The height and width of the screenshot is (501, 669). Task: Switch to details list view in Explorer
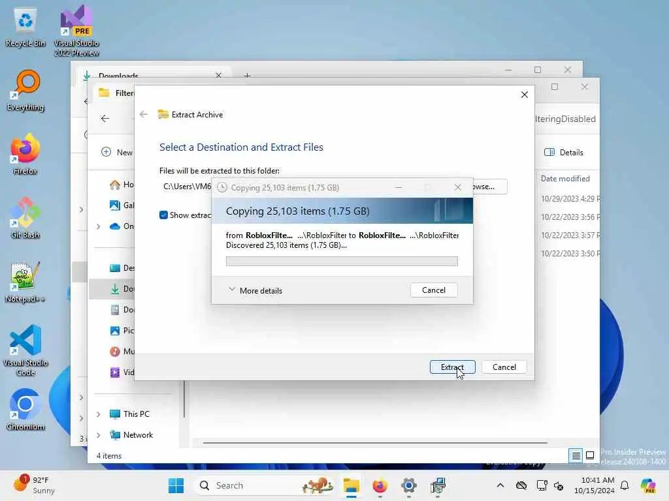pos(576,455)
